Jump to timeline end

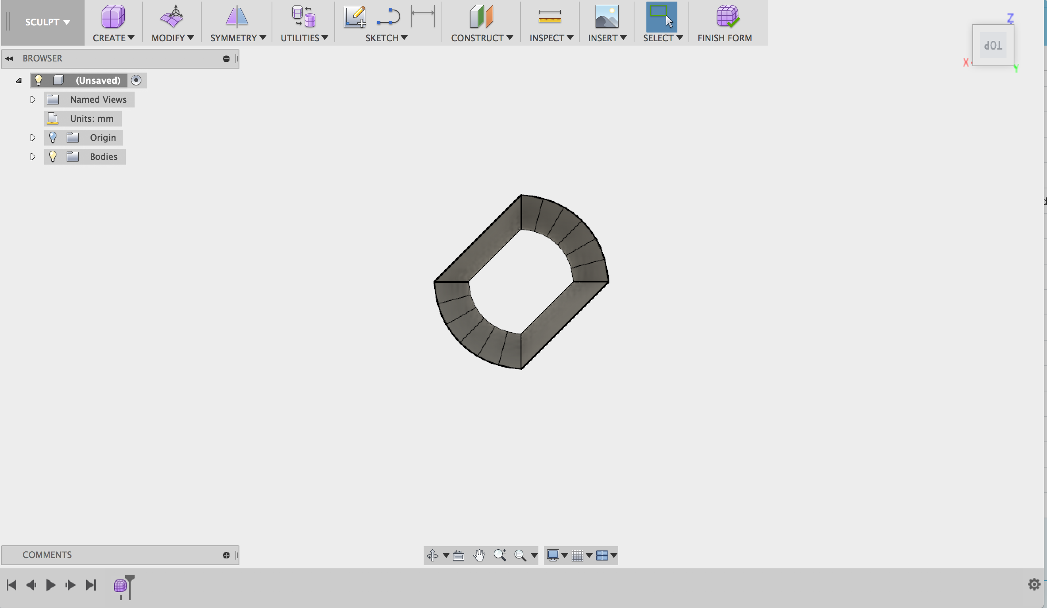coord(91,585)
